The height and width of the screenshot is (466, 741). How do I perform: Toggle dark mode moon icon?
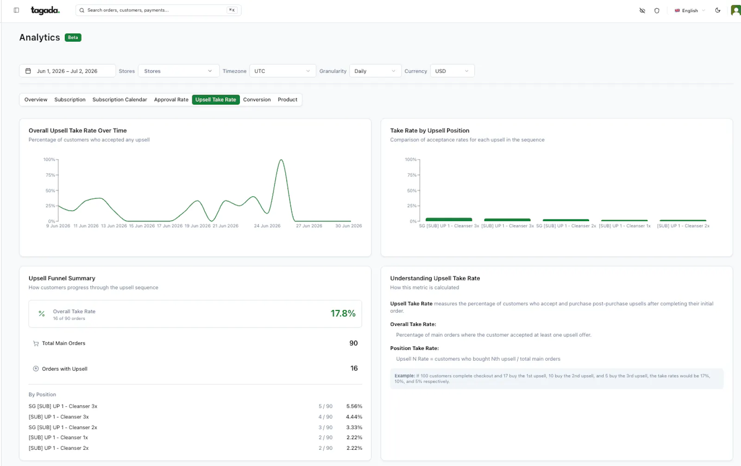pos(718,10)
